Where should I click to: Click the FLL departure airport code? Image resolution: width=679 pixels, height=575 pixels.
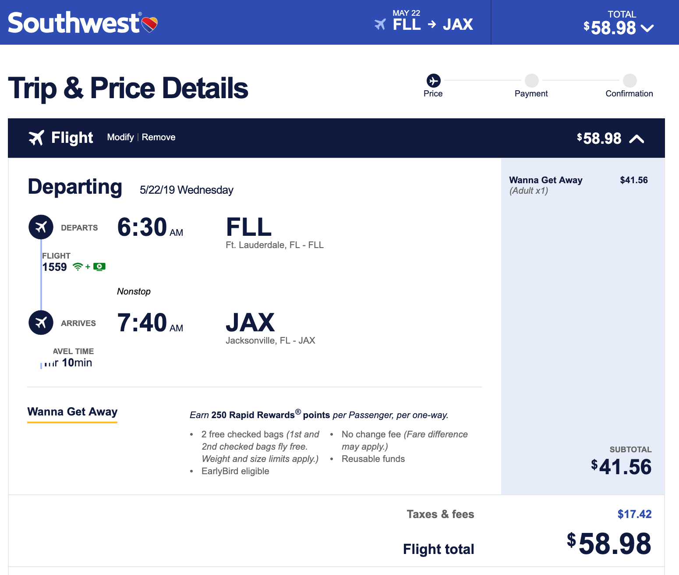249,227
